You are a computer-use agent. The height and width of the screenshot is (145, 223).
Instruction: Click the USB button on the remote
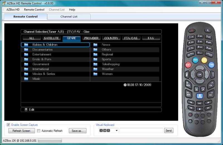pos(190,121)
